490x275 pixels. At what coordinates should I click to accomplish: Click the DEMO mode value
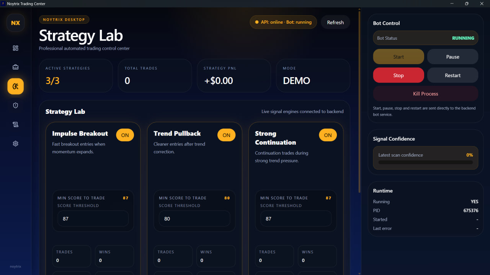point(297,81)
